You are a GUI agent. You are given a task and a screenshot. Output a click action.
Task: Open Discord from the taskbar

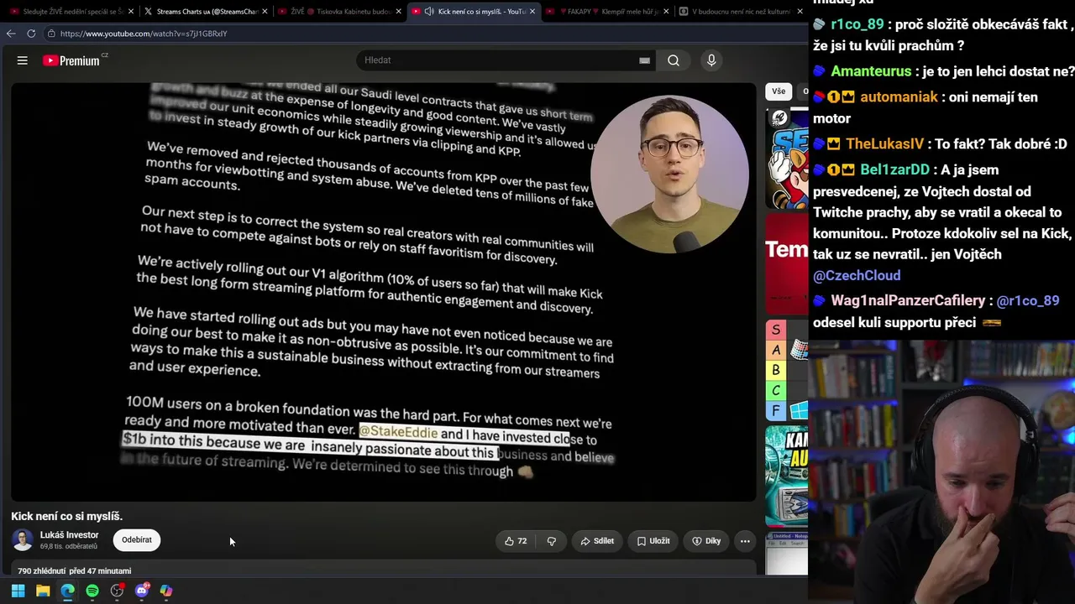142,591
